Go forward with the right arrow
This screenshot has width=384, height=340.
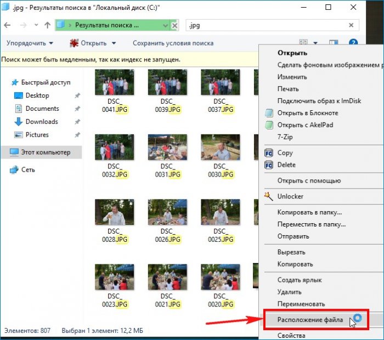tap(23, 25)
